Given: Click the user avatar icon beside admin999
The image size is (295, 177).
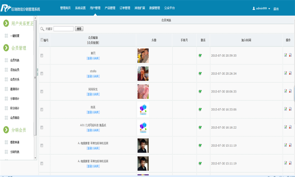Looking at the screenshot, I should click(254, 8).
